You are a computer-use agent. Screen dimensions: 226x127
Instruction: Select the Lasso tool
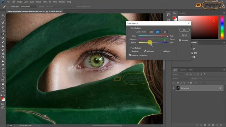coord(3,23)
